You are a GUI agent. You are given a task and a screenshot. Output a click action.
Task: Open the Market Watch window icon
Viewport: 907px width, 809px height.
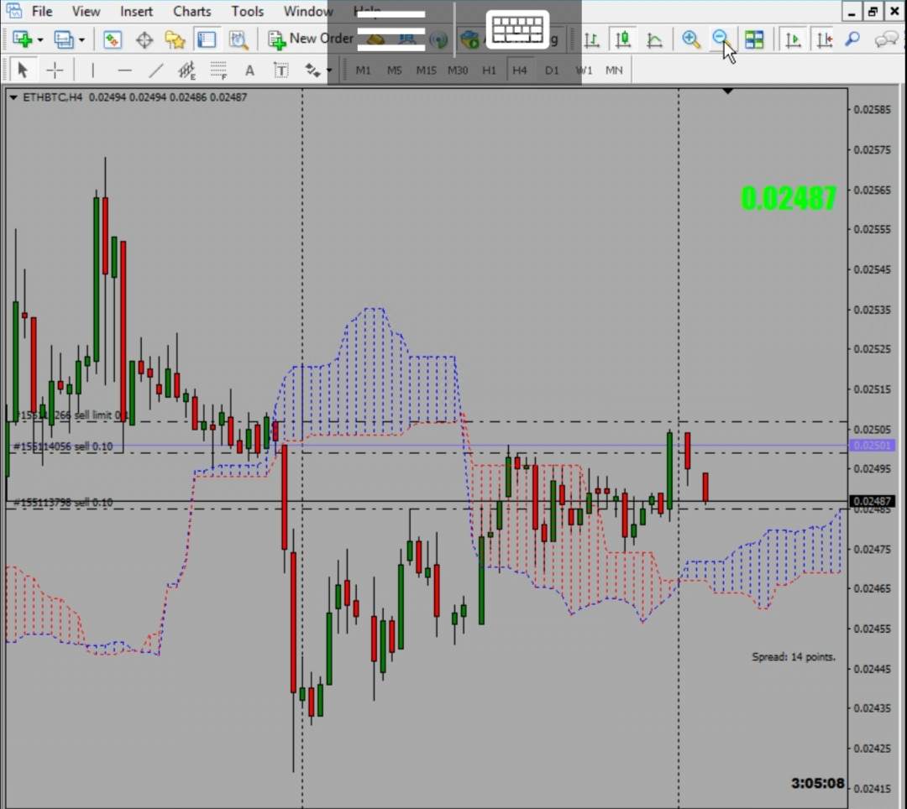click(x=113, y=39)
